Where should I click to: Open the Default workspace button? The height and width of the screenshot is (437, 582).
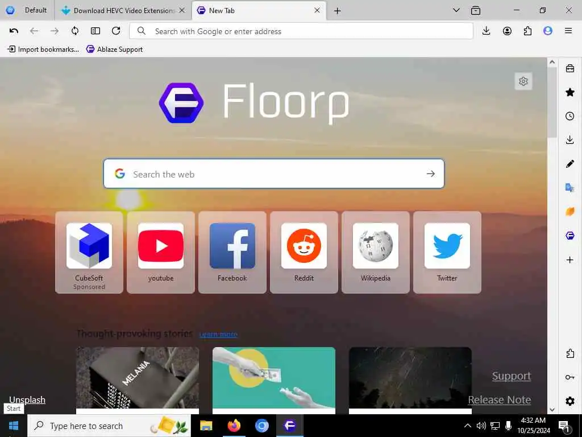26,10
